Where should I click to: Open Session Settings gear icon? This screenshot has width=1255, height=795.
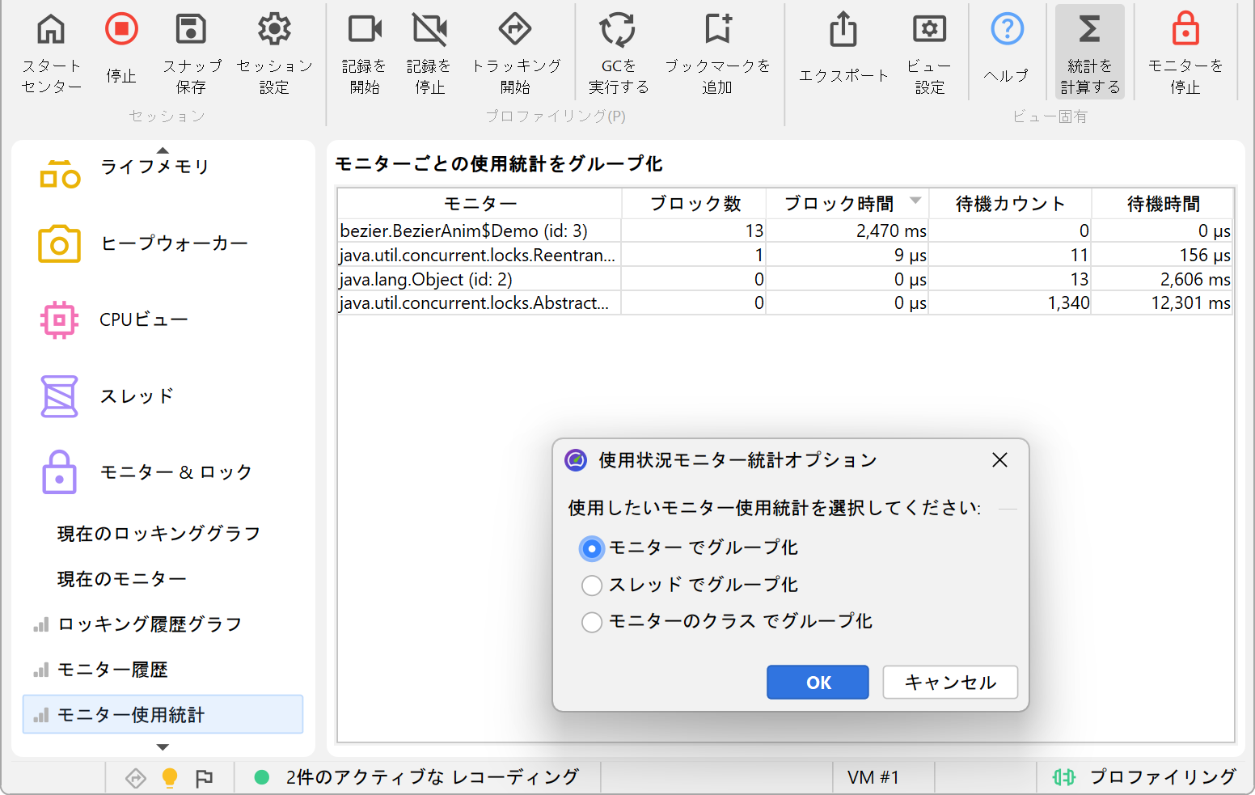click(x=274, y=30)
